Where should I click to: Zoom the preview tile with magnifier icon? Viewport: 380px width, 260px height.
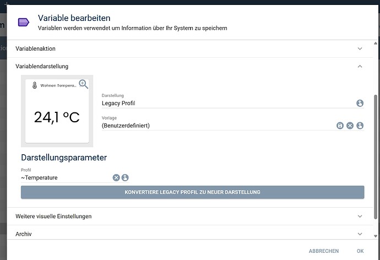coord(83,84)
